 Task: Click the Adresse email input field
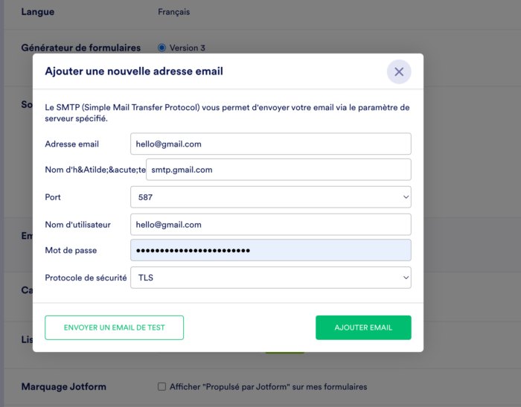tap(270, 144)
